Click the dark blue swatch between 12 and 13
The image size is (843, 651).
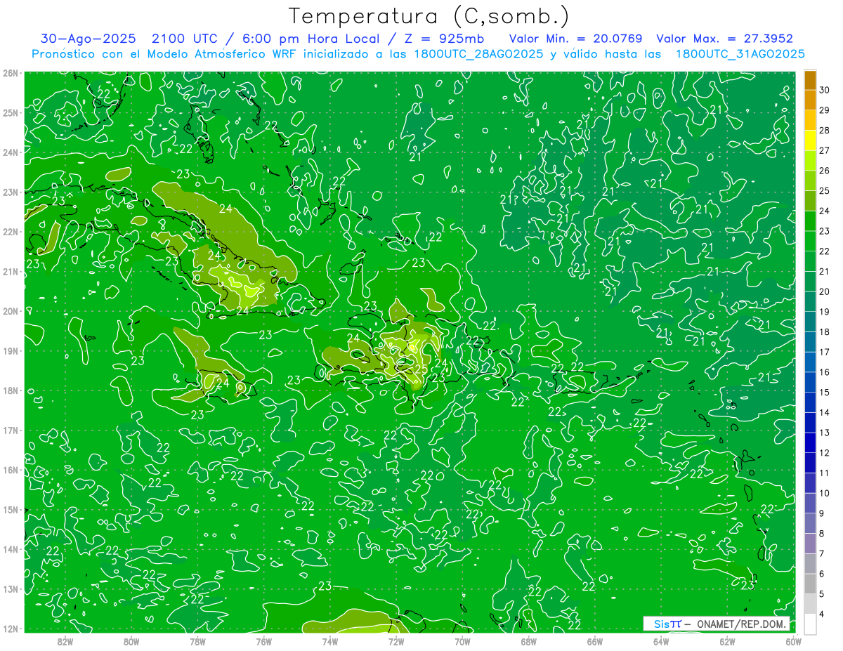(x=810, y=442)
